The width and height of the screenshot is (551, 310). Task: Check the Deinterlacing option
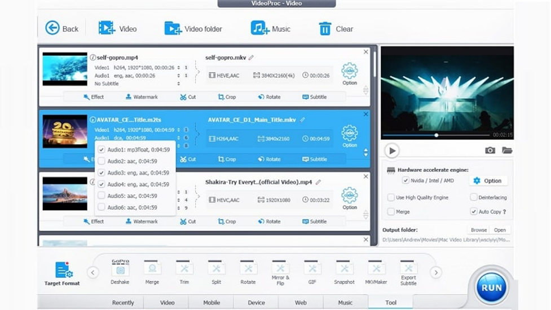coord(474,197)
